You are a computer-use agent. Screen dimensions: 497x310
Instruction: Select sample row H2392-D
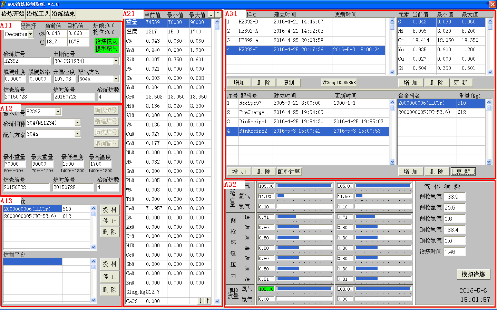(x=306, y=22)
